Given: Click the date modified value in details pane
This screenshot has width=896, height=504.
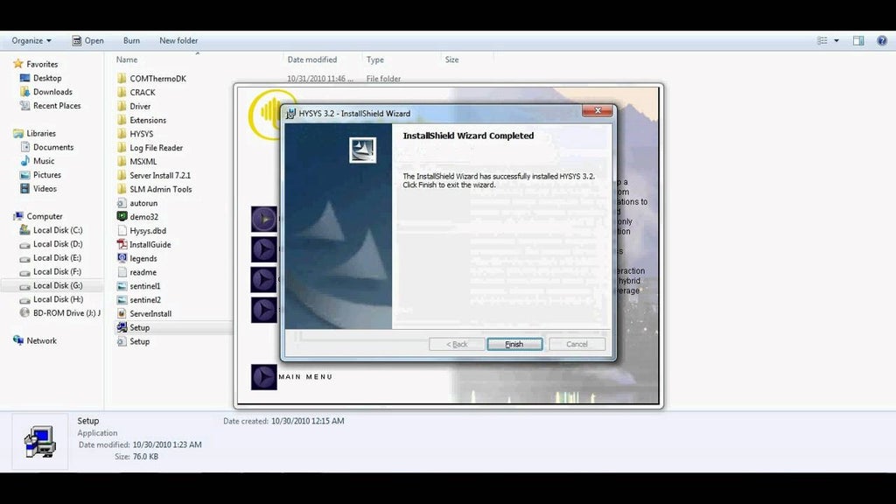Looking at the screenshot, I should click(167, 444).
